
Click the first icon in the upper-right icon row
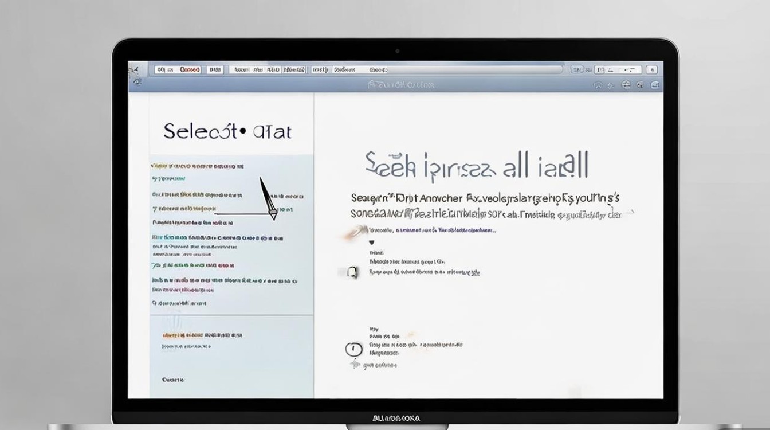click(x=598, y=85)
